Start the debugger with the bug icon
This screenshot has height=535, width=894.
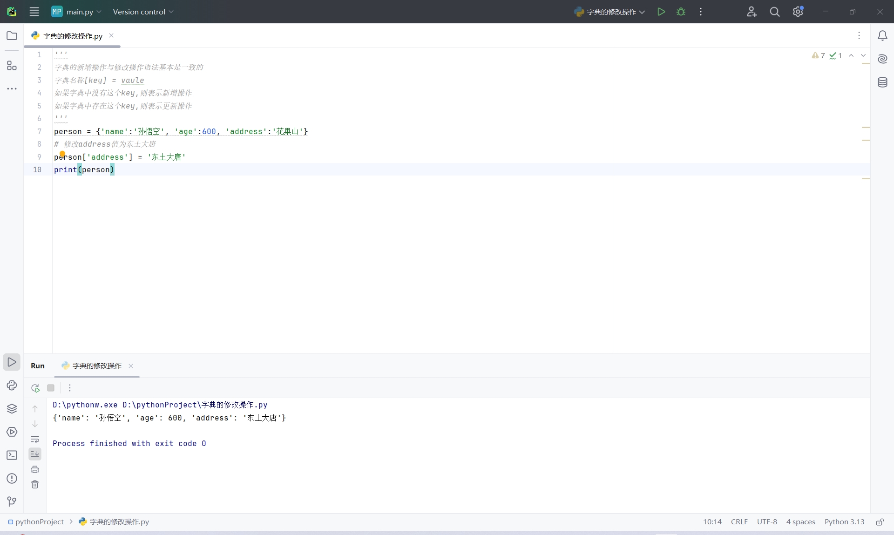681,12
